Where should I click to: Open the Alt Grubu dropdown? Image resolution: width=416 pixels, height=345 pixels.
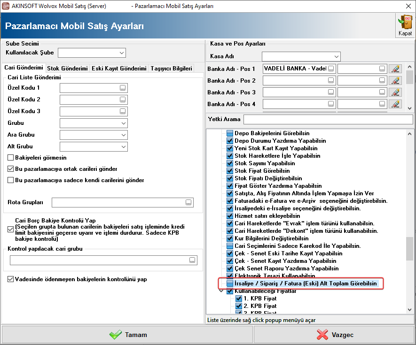click(x=123, y=146)
